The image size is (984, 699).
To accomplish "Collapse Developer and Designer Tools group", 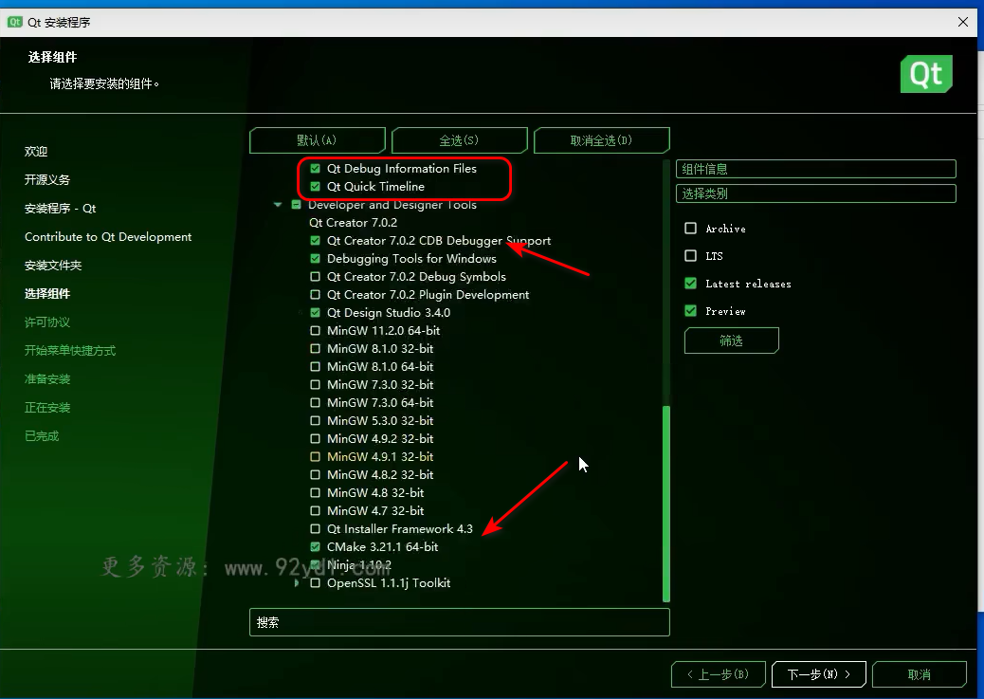I will pos(278,205).
